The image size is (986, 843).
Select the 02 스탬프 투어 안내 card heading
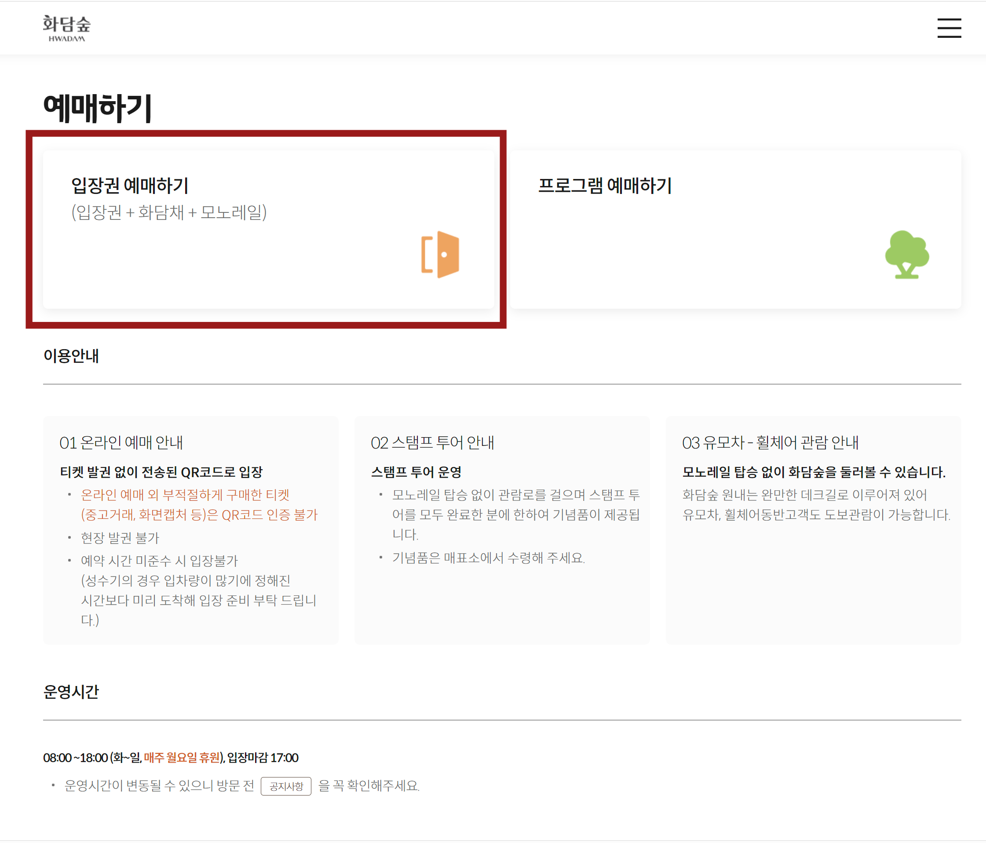coord(432,443)
